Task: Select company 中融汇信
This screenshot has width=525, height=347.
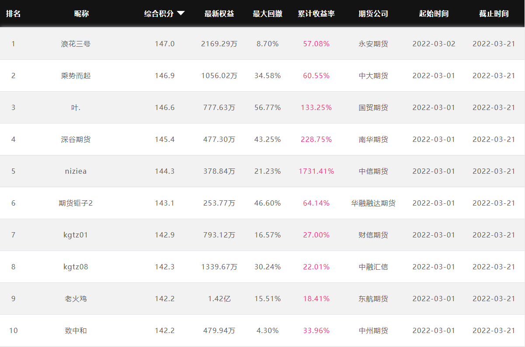Action: click(x=373, y=267)
